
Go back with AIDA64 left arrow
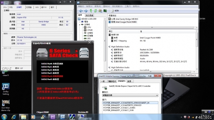(x=81, y=11)
